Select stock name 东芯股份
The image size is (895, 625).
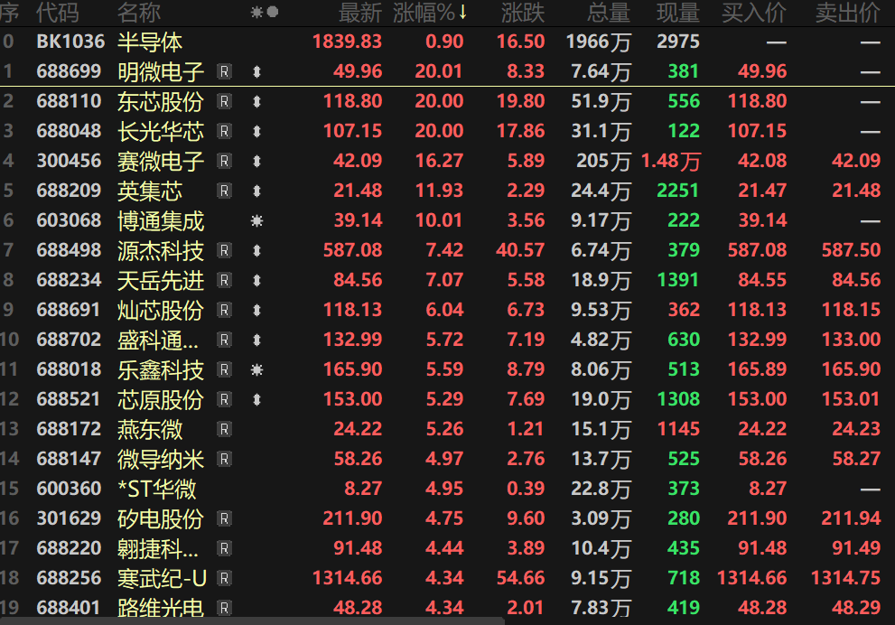(x=161, y=101)
